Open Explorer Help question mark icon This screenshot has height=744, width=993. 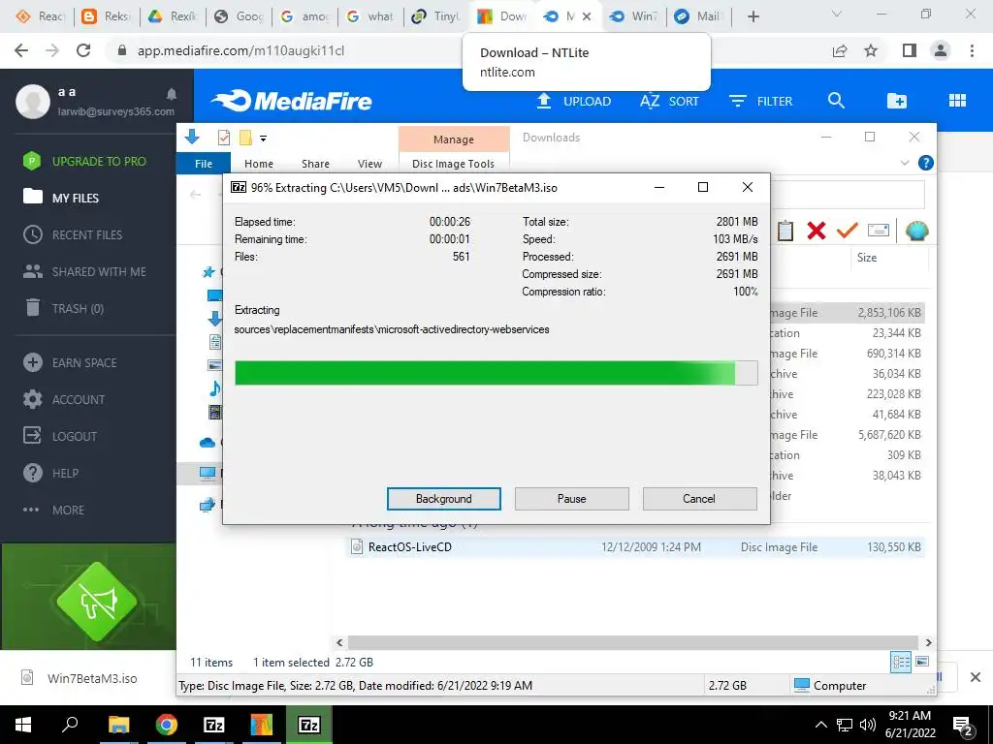coord(925,163)
